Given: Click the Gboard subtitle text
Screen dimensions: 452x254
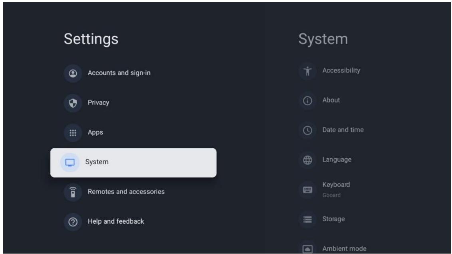Looking at the screenshot, I should [331, 195].
